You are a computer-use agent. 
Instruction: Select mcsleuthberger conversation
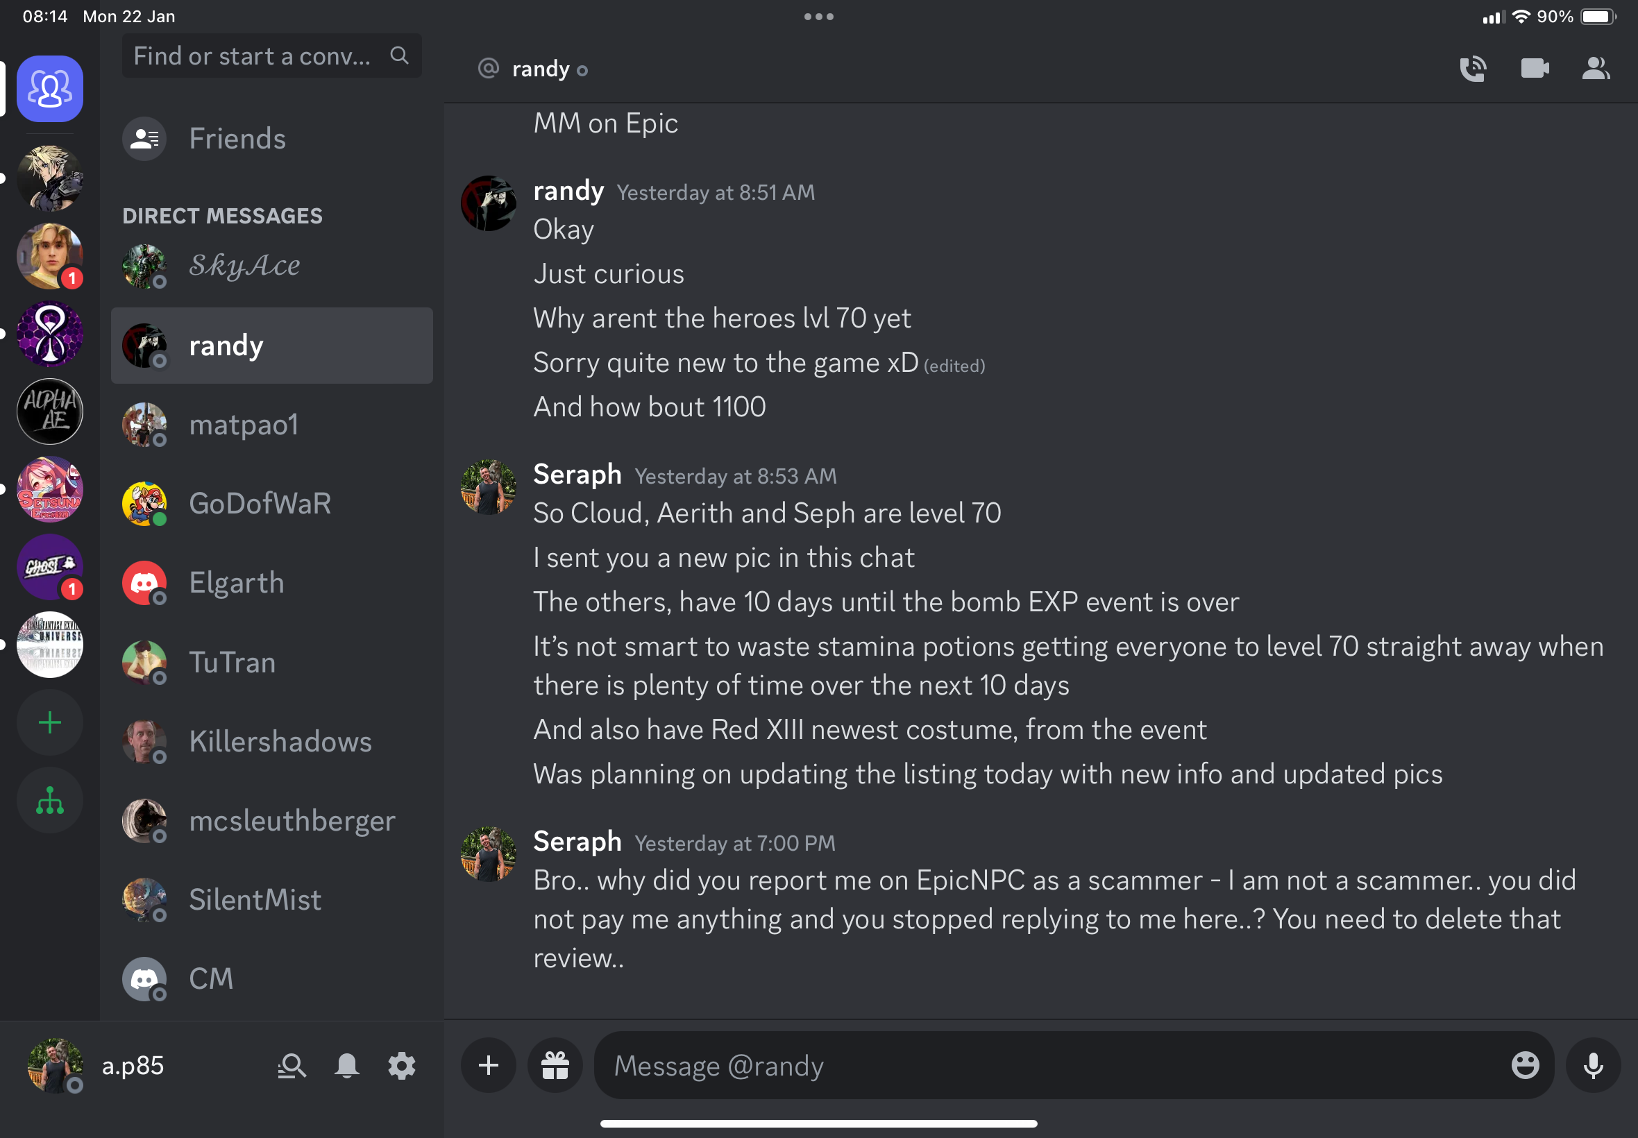click(271, 821)
